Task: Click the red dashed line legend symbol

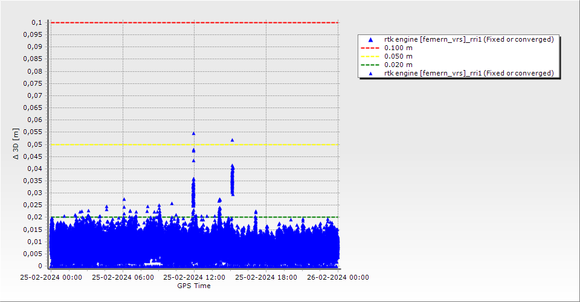Action: point(371,48)
